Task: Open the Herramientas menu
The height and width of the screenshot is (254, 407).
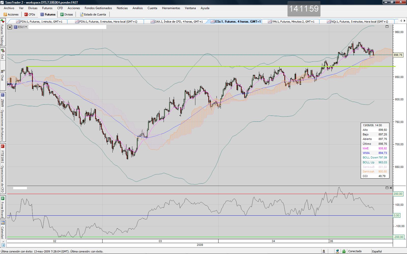Action: [x=171, y=8]
